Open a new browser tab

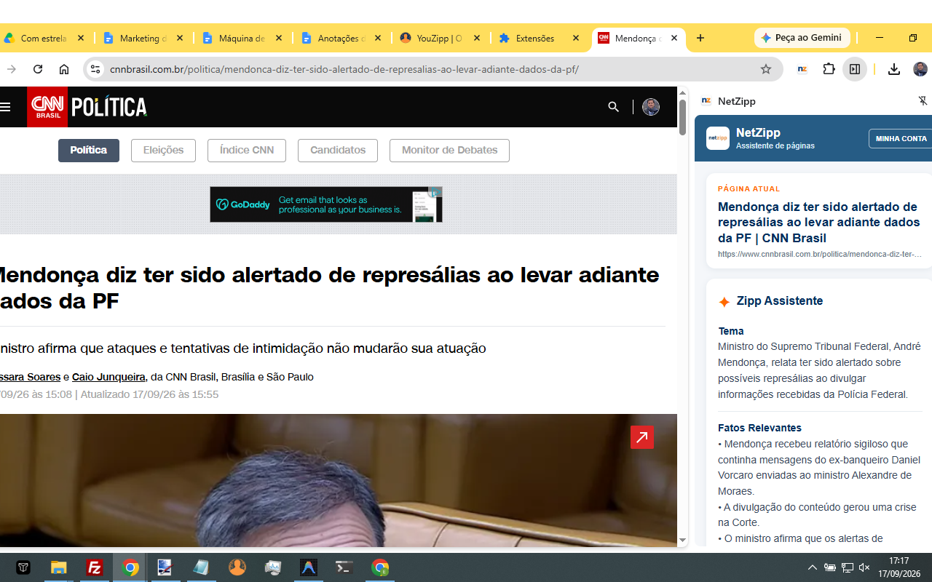click(700, 38)
